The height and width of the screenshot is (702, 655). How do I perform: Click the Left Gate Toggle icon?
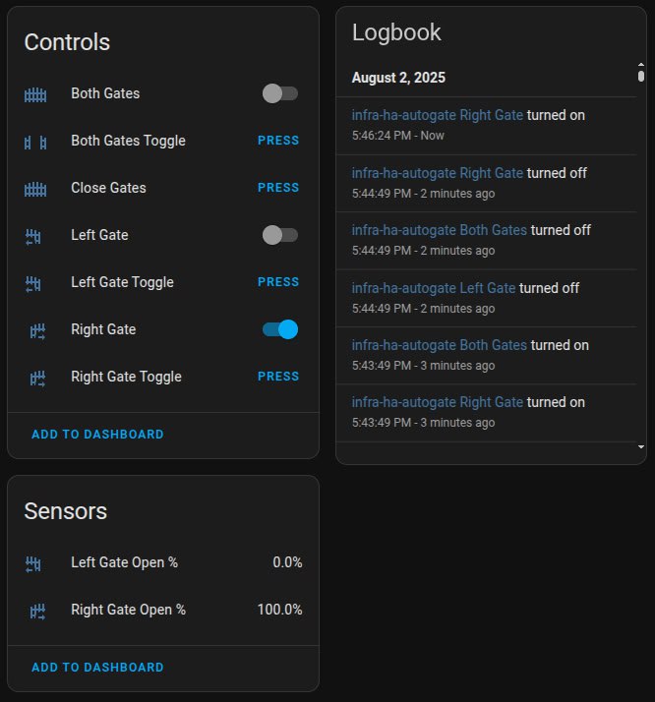[x=33, y=284]
